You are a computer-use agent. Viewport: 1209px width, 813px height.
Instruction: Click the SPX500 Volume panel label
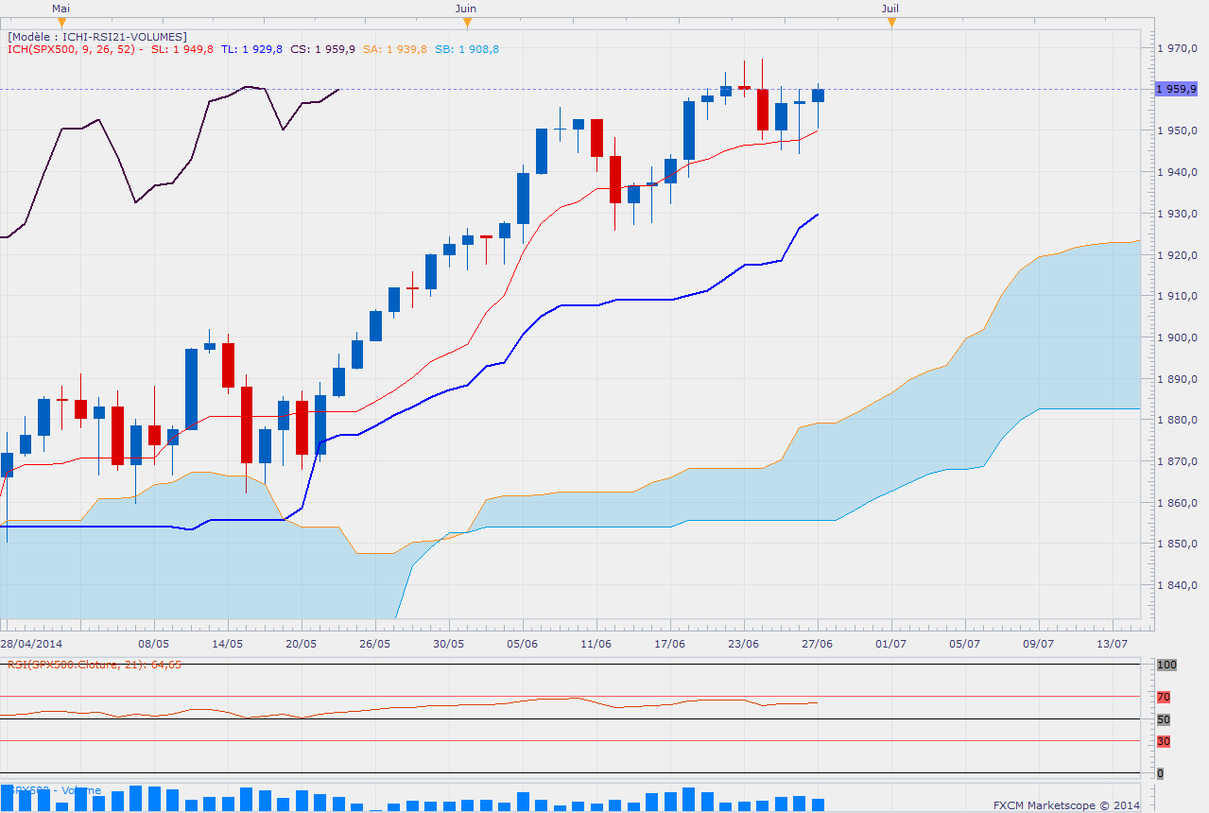[55, 790]
